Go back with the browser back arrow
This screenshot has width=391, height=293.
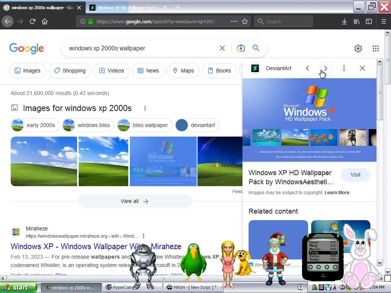coord(8,21)
